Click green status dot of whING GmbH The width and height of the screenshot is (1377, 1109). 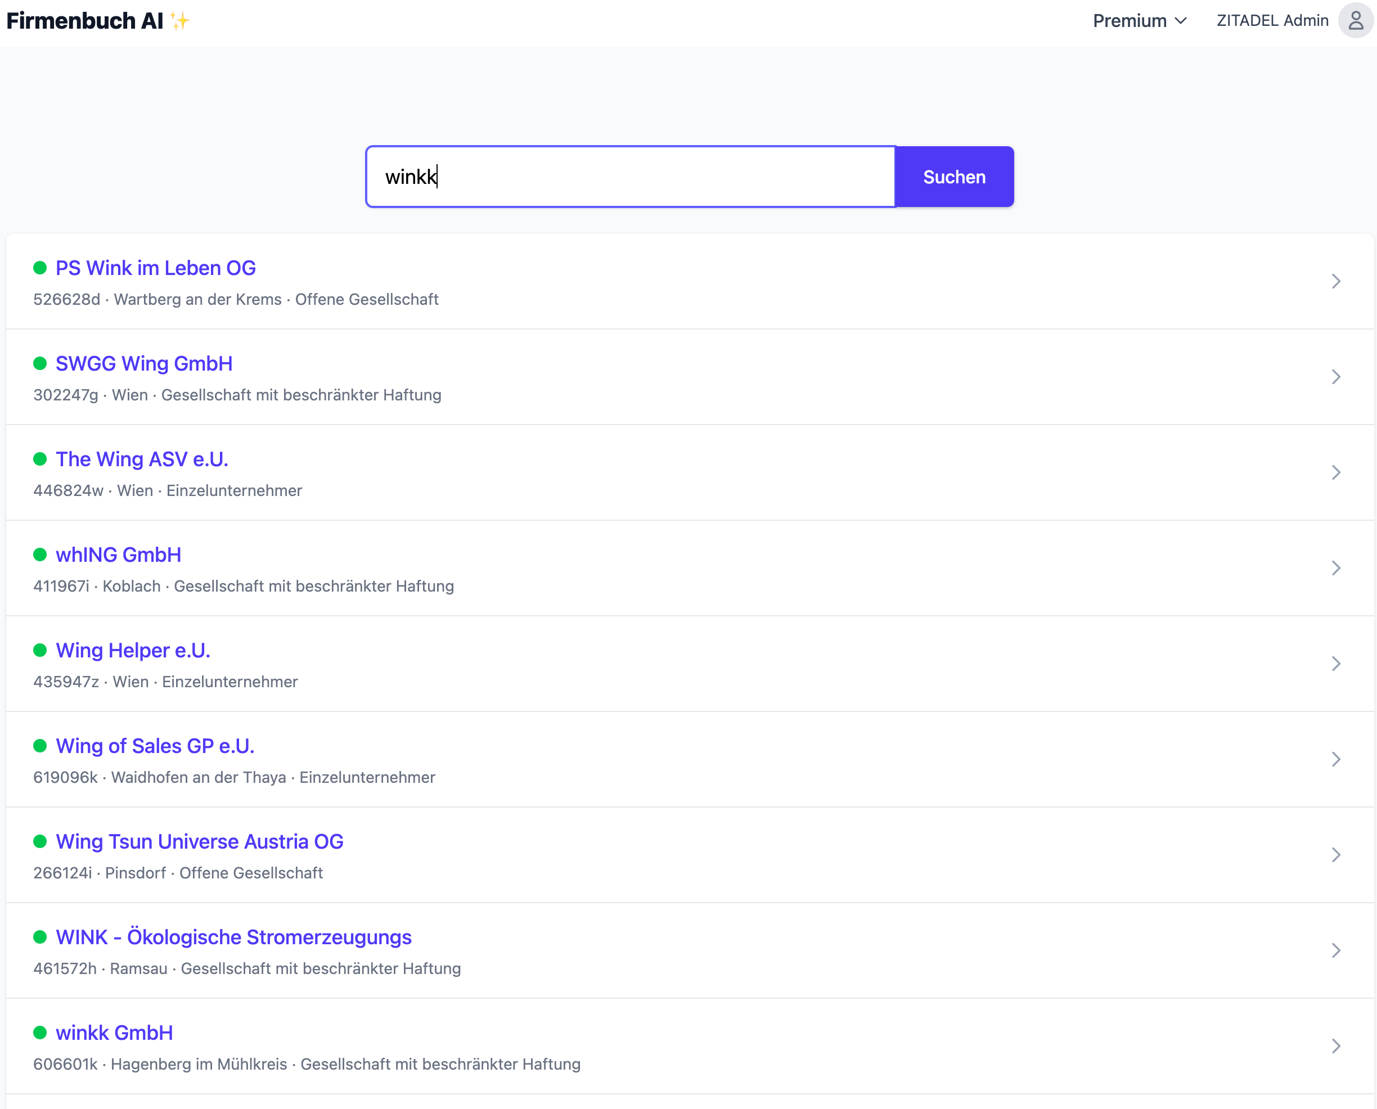click(x=40, y=554)
